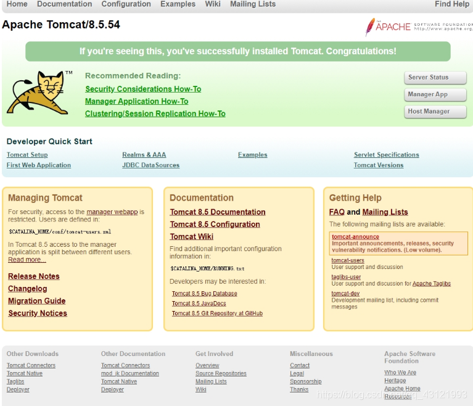Open the tomcat-dev mailing list link
Image resolution: width=473 pixels, height=406 pixels.
[x=345, y=294]
